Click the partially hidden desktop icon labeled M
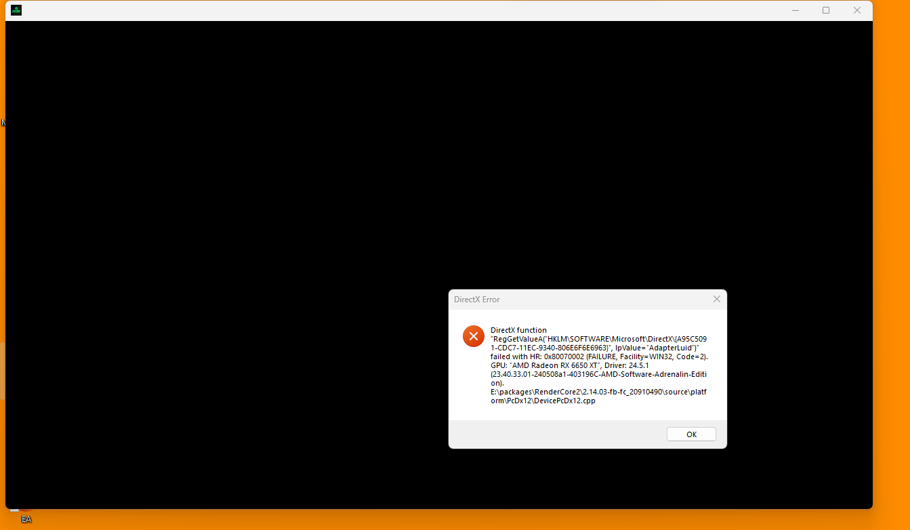This screenshot has height=530, width=910. [x=3, y=123]
